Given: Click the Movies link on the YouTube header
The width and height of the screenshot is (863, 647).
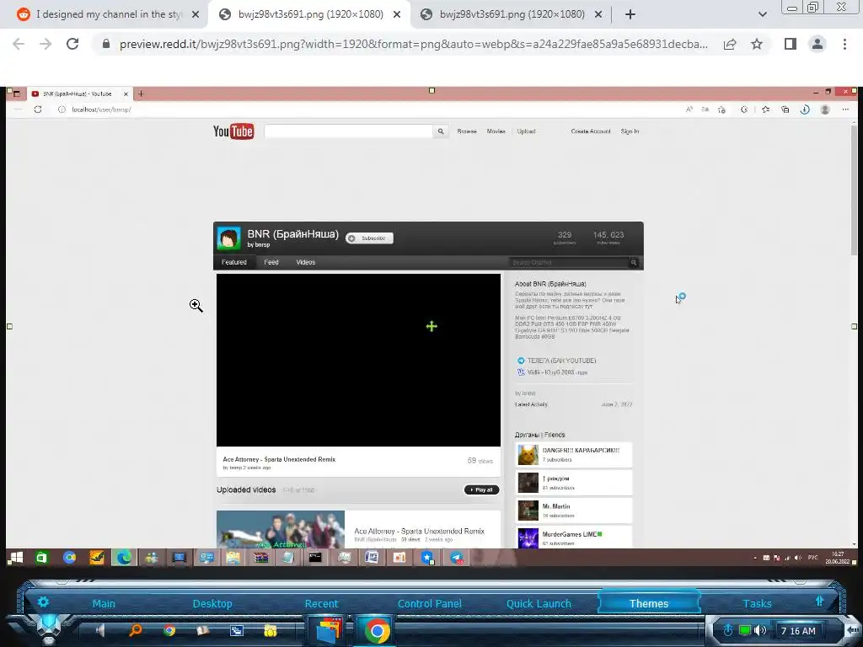Looking at the screenshot, I should click(496, 131).
